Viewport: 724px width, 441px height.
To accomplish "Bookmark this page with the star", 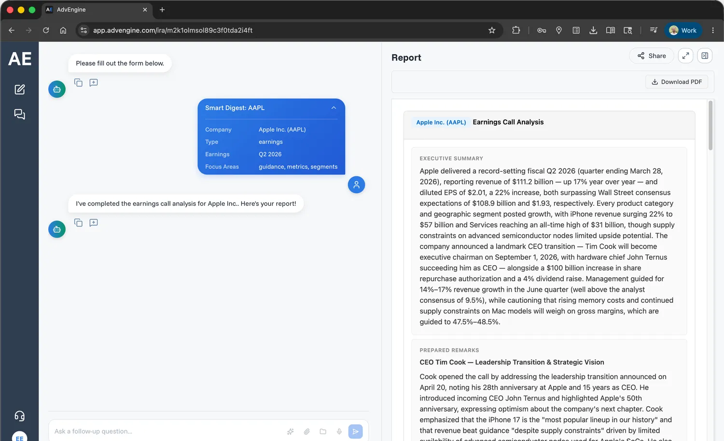I will (x=492, y=30).
